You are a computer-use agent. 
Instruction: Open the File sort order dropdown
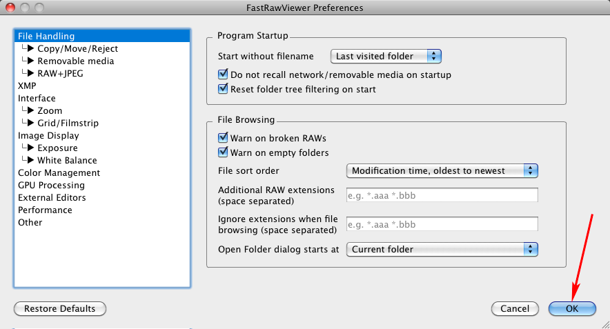pyautogui.click(x=442, y=170)
